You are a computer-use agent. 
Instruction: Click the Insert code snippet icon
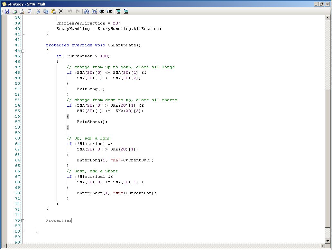tap(94, 12)
